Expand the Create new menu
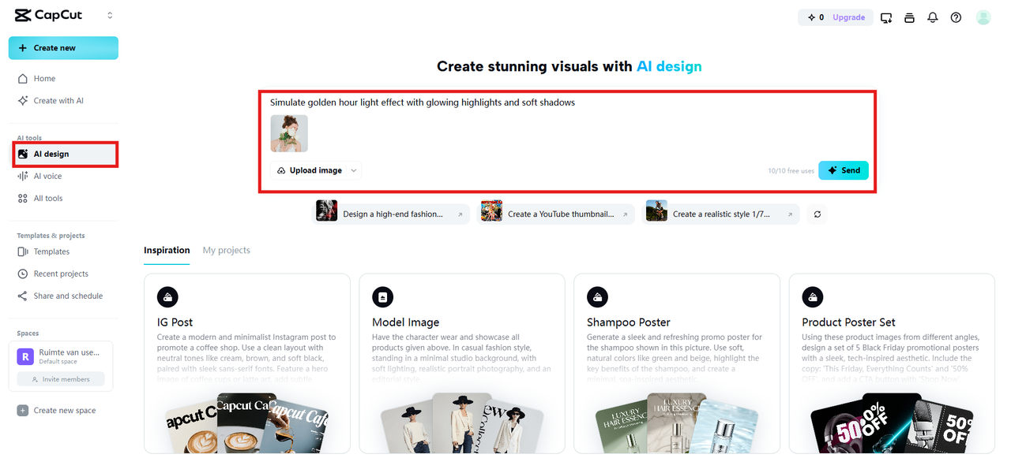Image resolution: width=1011 pixels, height=458 pixels. 63,48
